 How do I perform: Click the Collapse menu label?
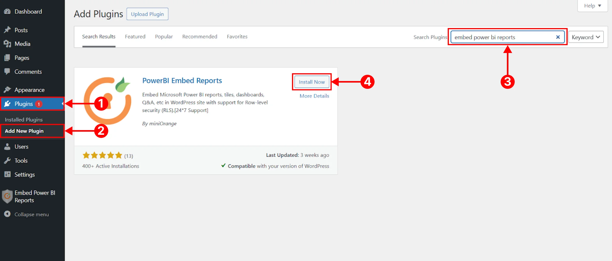point(32,214)
